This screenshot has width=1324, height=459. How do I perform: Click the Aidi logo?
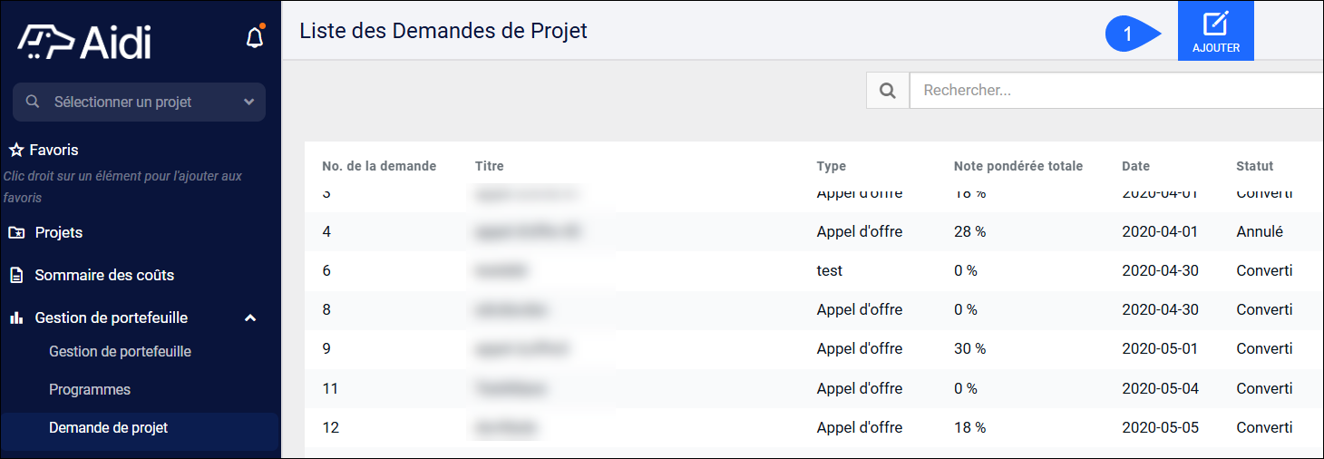84,42
